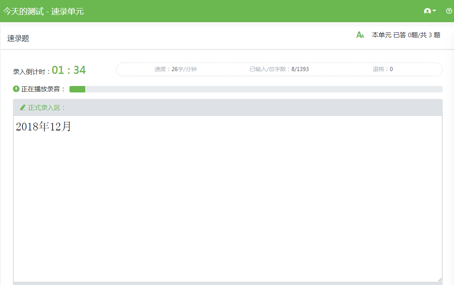
Task: Click the 速度：26字/分钟 readout
Action: [175, 69]
